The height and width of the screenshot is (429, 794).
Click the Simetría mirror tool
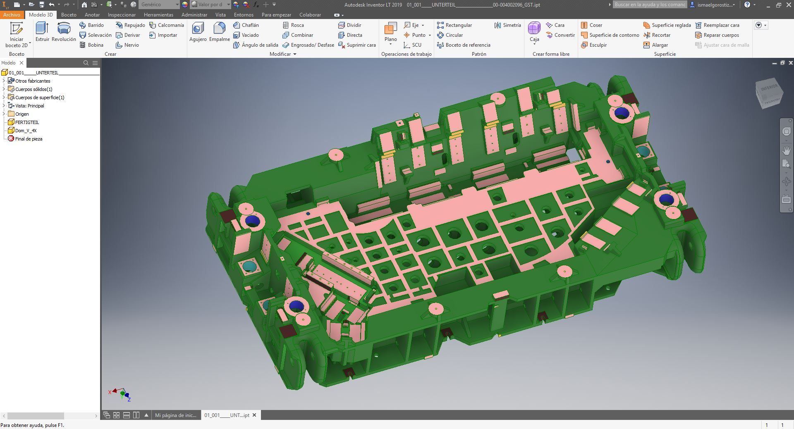508,25
